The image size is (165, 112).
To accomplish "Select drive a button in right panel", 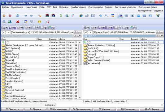I will coord(86,27).
